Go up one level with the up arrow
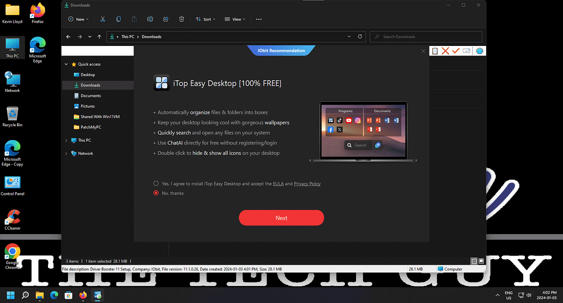The height and width of the screenshot is (303, 563). [x=99, y=37]
